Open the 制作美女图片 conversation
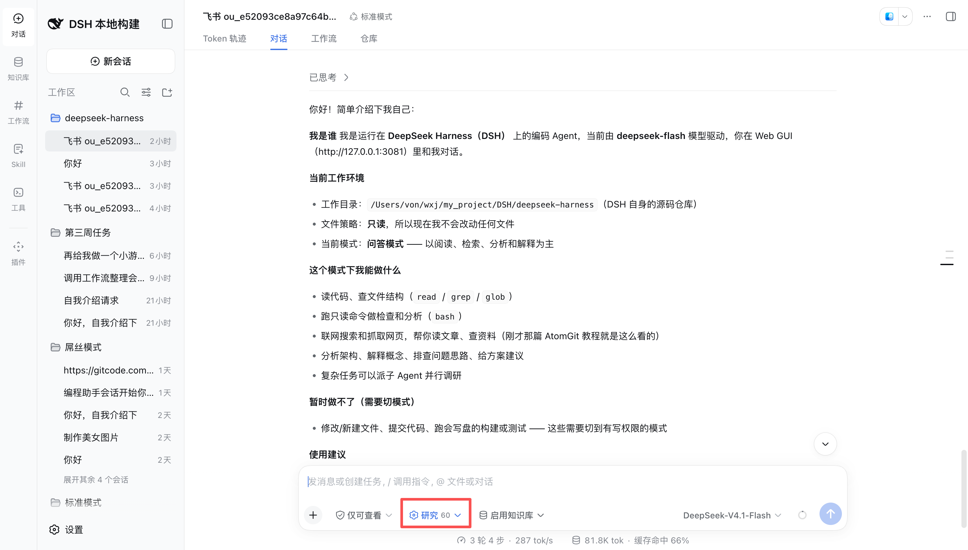Viewport: 968px width, 550px height. coord(111,437)
